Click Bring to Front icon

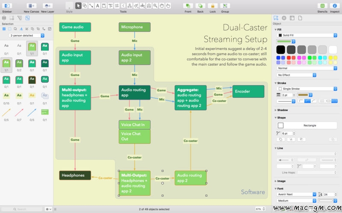click(188, 6)
